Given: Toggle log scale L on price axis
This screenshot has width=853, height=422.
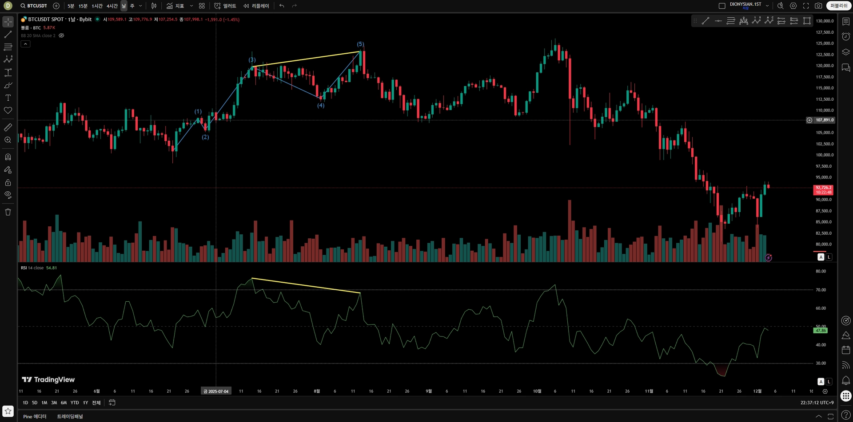Looking at the screenshot, I should tap(829, 257).
